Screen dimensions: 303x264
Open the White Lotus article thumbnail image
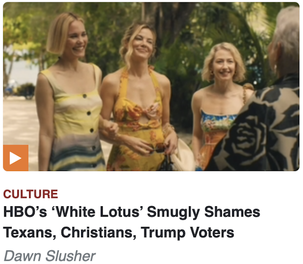(151, 86)
